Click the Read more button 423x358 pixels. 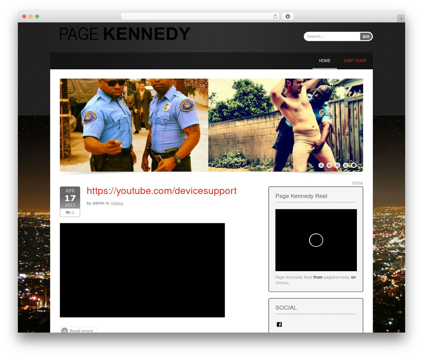[x=79, y=330]
